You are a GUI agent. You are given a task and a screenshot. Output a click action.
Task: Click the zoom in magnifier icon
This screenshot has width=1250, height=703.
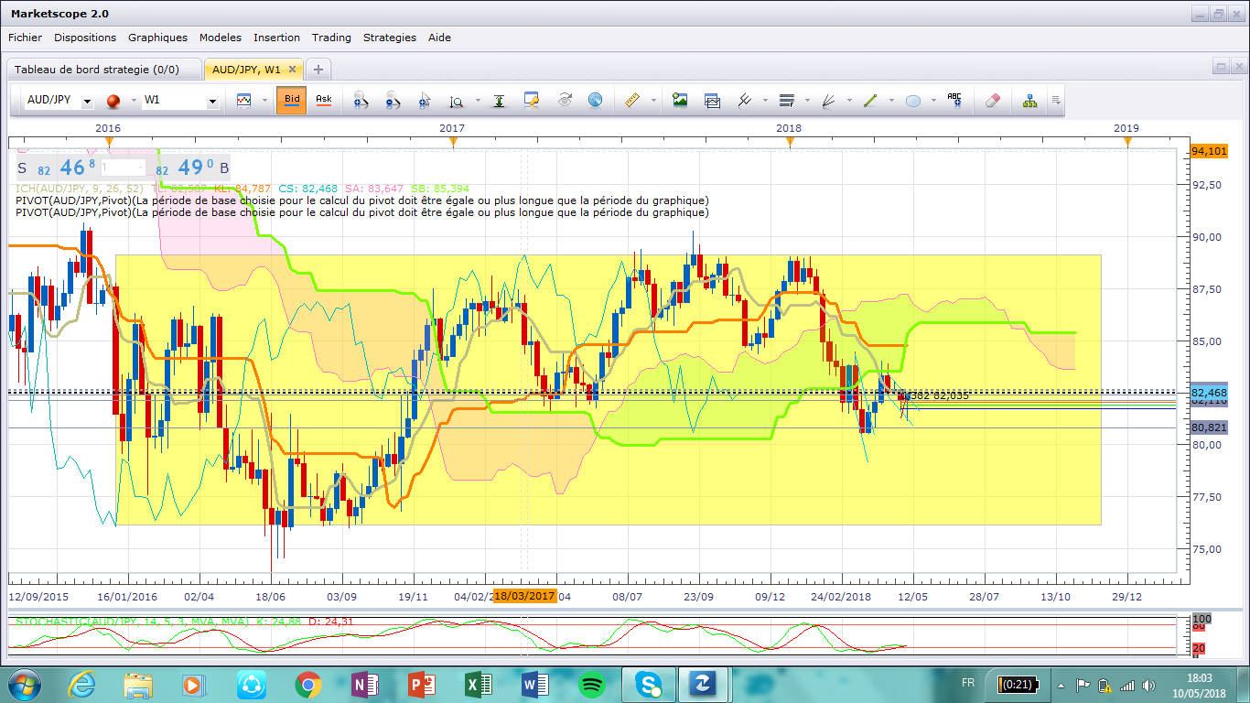(x=361, y=101)
